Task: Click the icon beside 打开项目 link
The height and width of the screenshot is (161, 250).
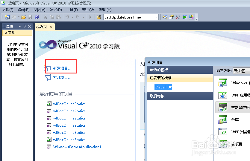Action: tap(47, 77)
